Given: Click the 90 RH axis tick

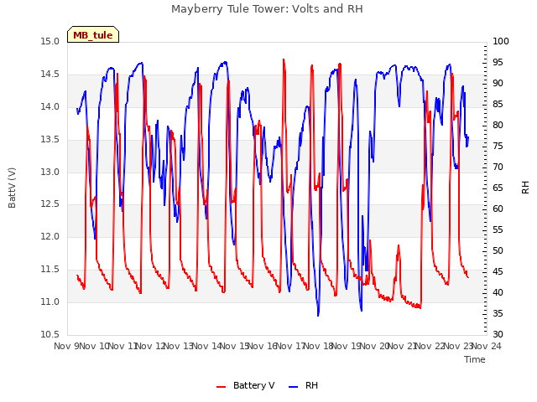Looking at the screenshot, I should (x=498, y=84).
